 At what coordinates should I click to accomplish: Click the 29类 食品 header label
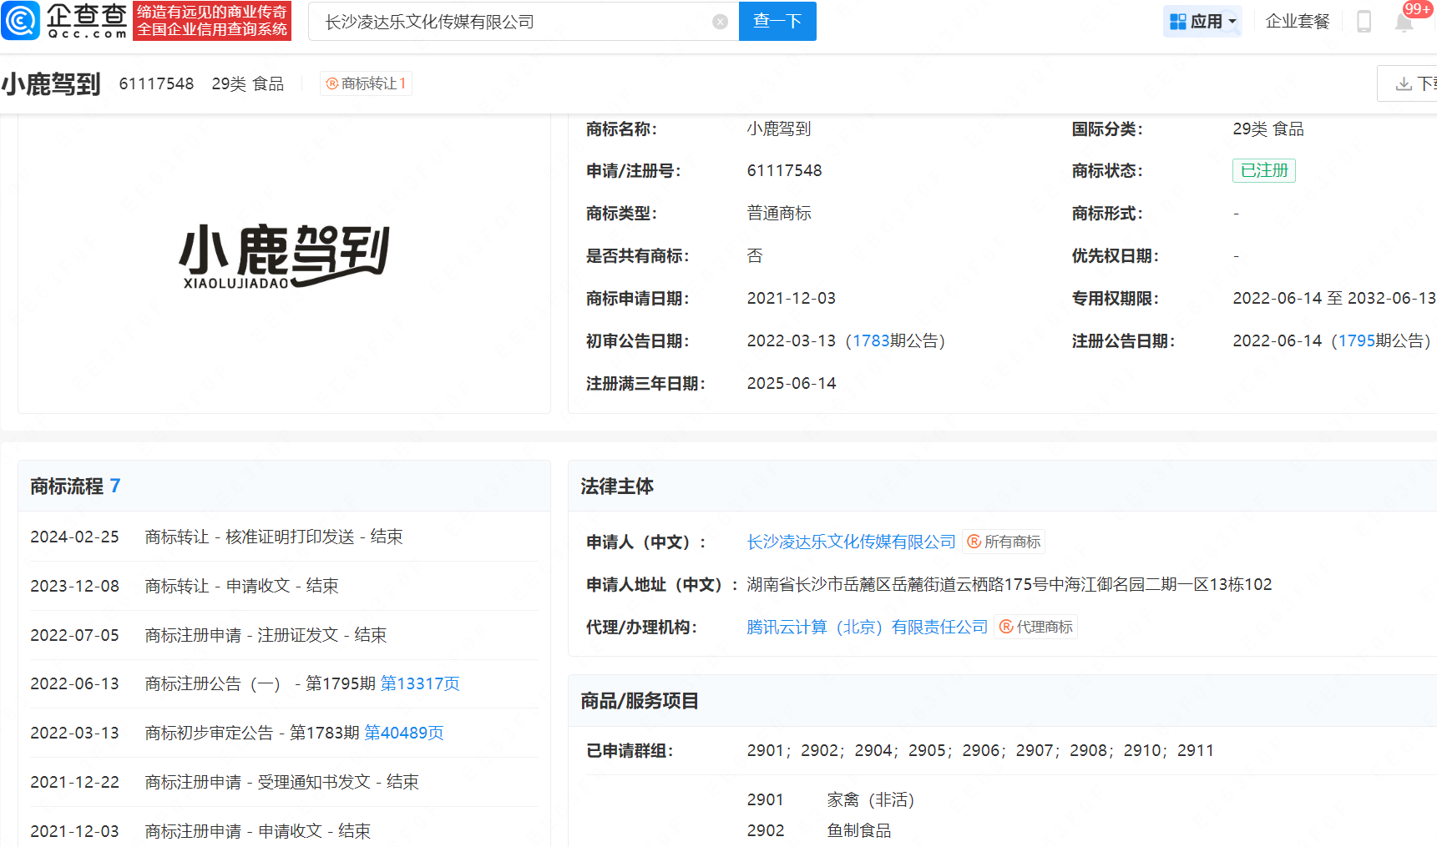[248, 83]
